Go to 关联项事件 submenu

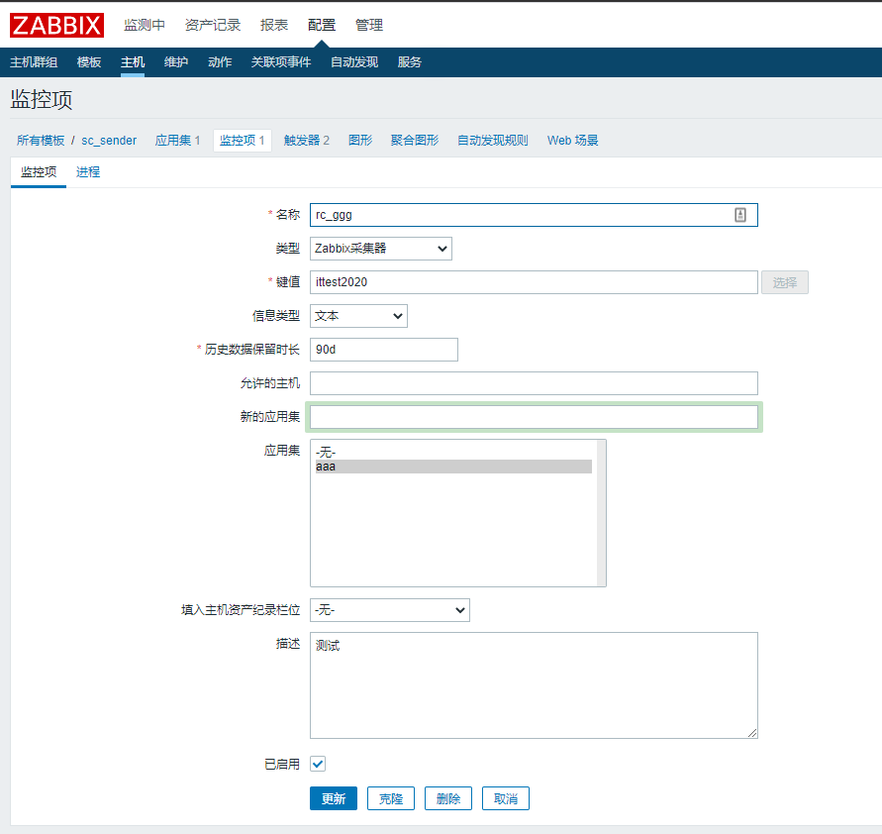click(281, 62)
